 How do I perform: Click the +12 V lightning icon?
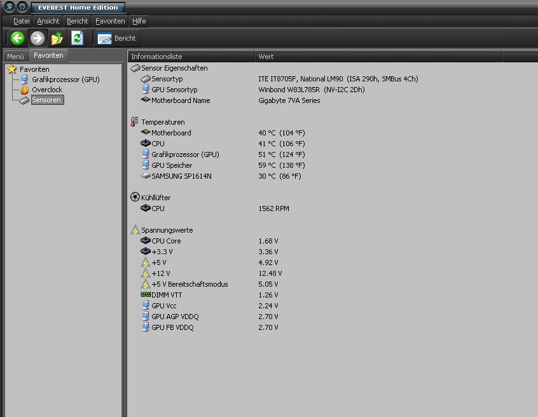point(146,273)
